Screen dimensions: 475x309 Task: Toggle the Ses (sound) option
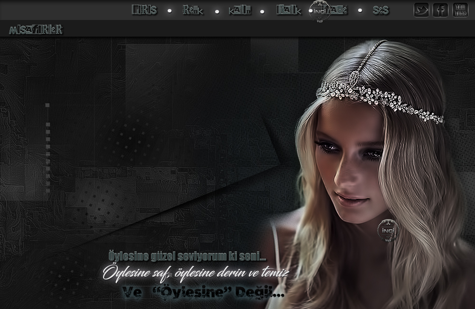tap(380, 10)
